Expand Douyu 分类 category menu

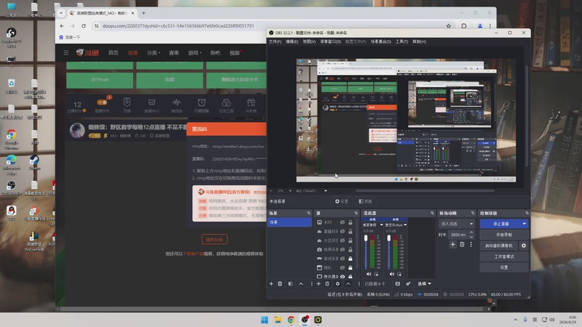154,52
